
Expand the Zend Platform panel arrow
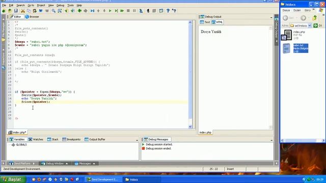34,164
